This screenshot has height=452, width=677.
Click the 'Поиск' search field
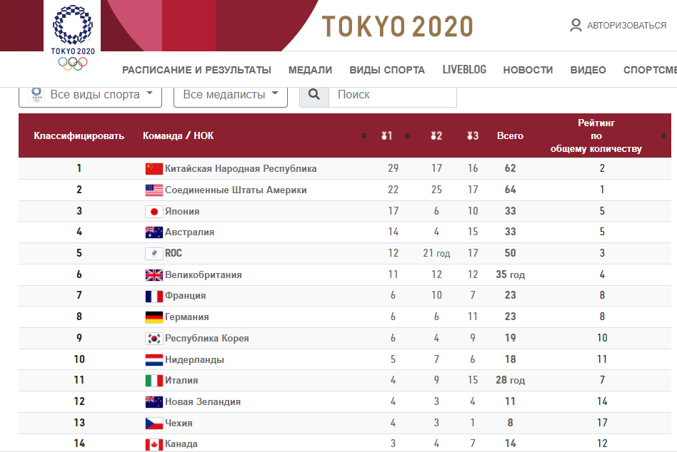392,94
